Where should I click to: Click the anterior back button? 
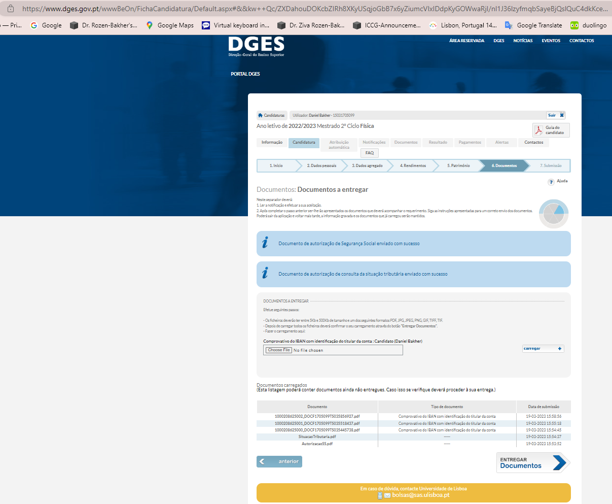pyautogui.click(x=279, y=461)
